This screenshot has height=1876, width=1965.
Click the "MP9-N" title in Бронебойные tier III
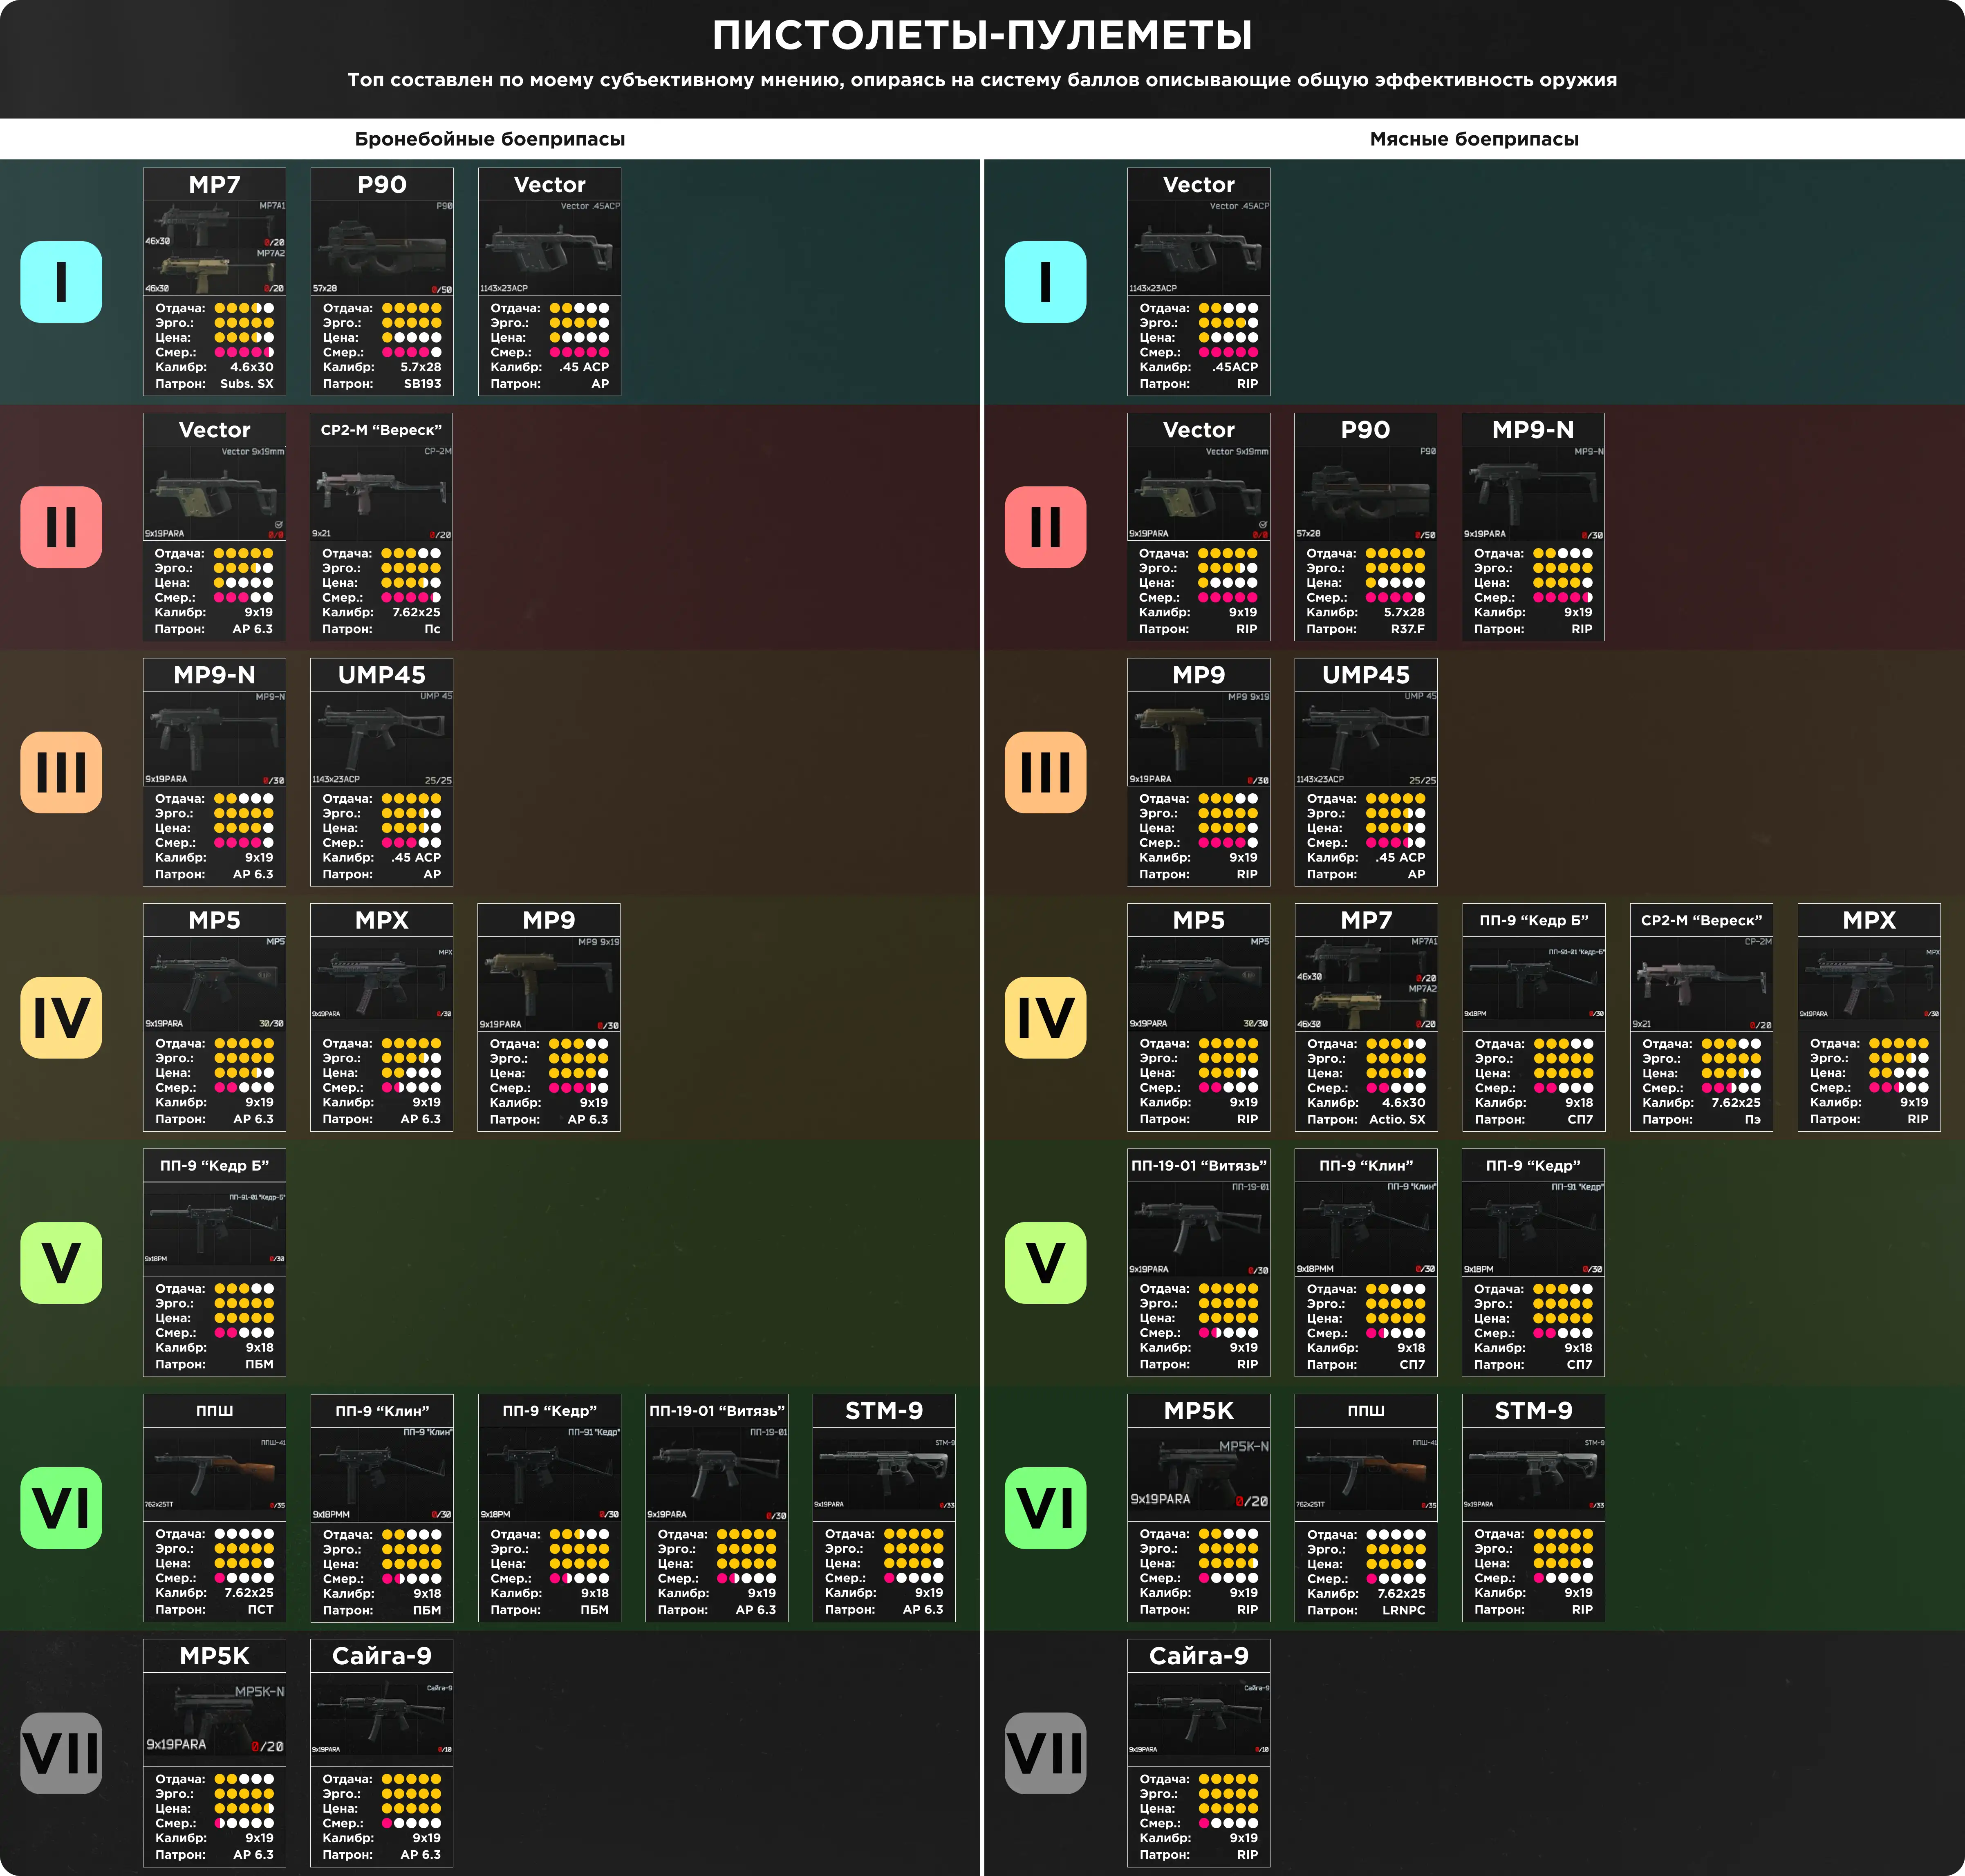coord(214,675)
